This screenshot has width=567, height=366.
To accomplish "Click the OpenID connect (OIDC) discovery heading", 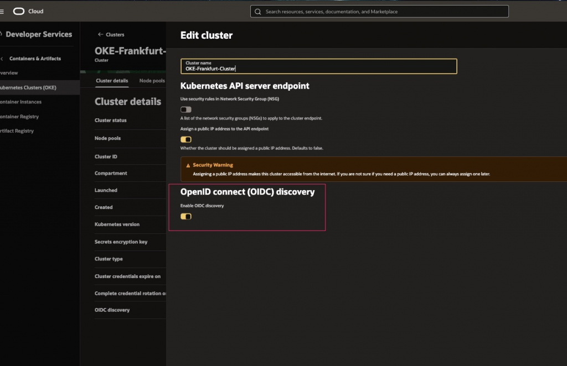I will [248, 192].
